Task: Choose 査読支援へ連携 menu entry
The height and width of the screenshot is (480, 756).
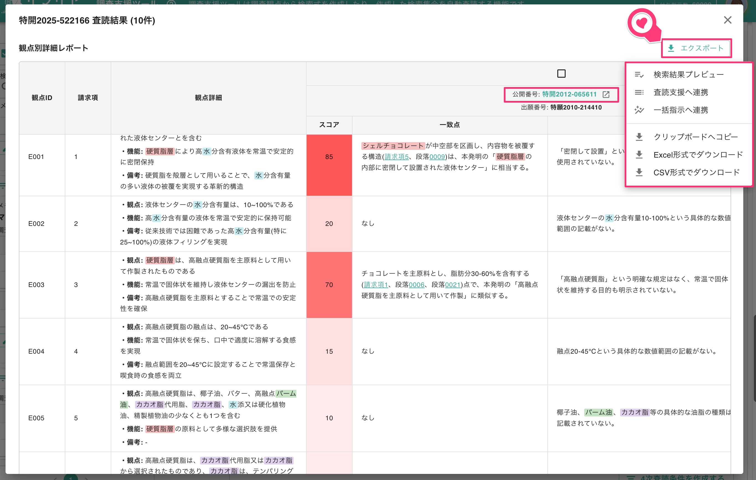Action: coord(688,92)
